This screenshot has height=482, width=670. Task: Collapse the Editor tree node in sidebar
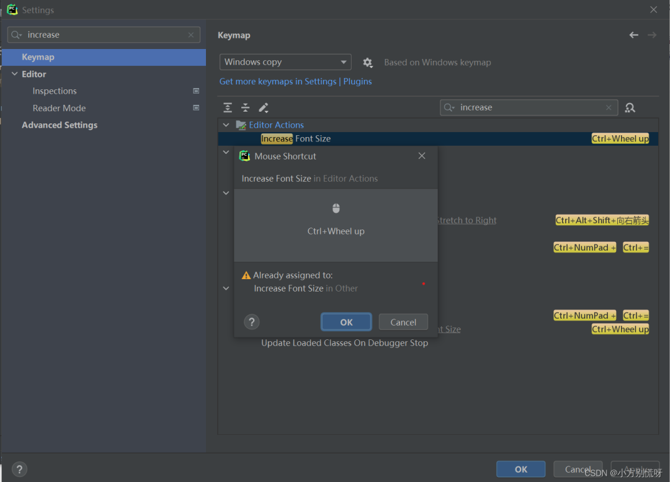(16, 74)
